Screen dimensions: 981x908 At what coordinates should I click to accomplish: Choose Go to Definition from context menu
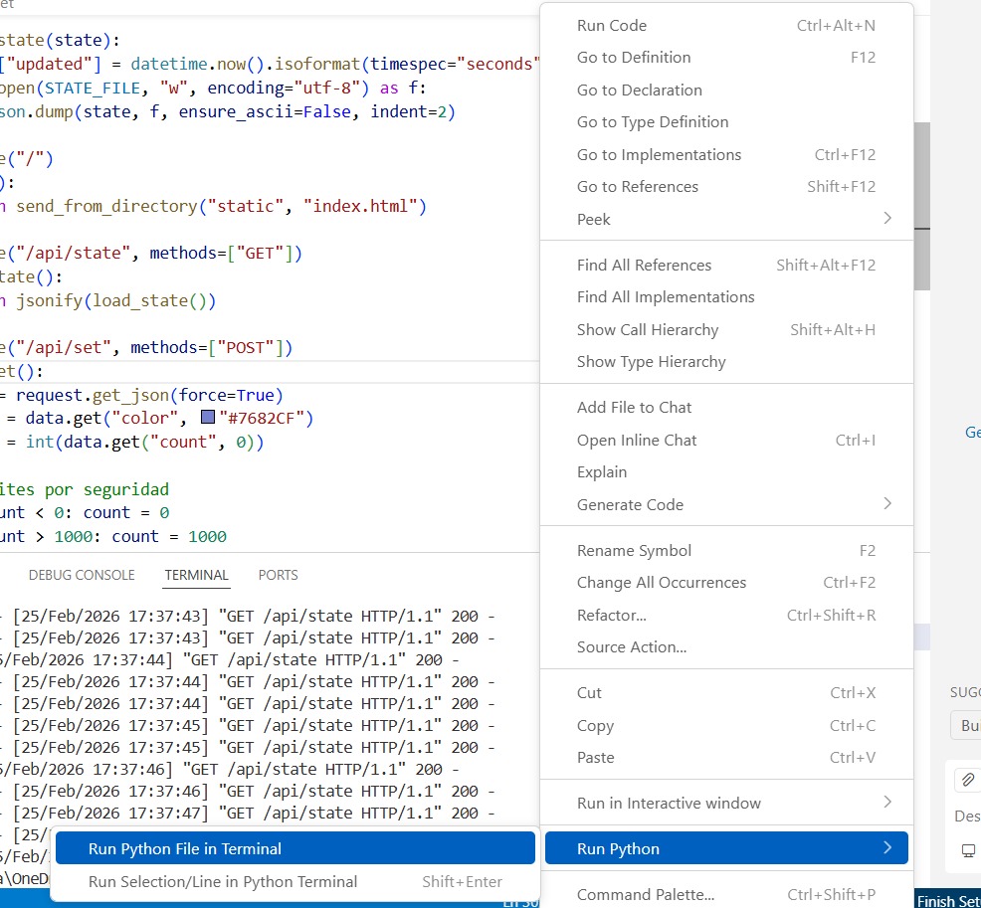point(634,58)
